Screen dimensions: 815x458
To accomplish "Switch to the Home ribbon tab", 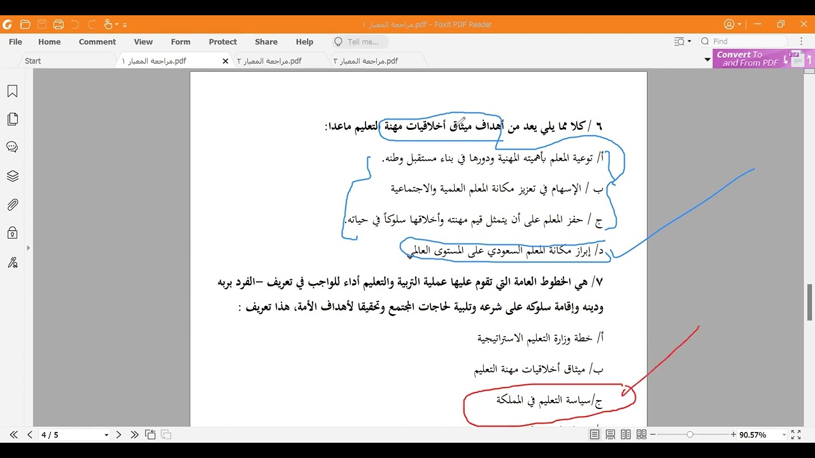I will click(50, 42).
